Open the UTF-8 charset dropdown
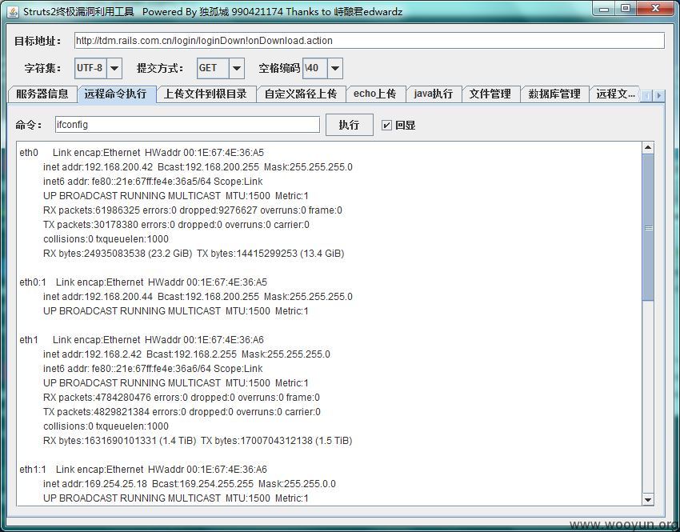Viewport: 680px width, 532px height. [x=114, y=68]
